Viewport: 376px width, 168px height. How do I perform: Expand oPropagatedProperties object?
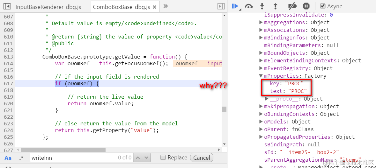pyautogui.click(x=261, y=137)
